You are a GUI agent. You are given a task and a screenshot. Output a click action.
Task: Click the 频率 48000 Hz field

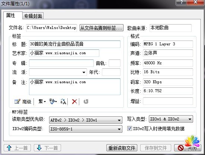click(x=168, y=63)
